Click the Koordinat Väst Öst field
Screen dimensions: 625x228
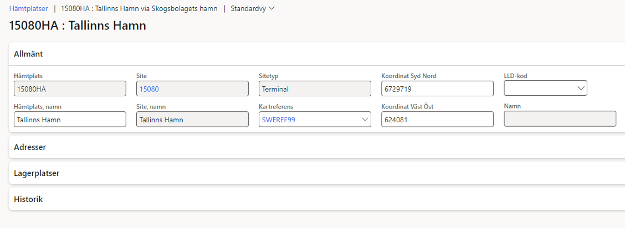click(x=437, y=120)
